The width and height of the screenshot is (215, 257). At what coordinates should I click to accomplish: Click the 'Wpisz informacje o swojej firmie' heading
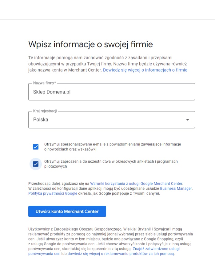[90, 44]
